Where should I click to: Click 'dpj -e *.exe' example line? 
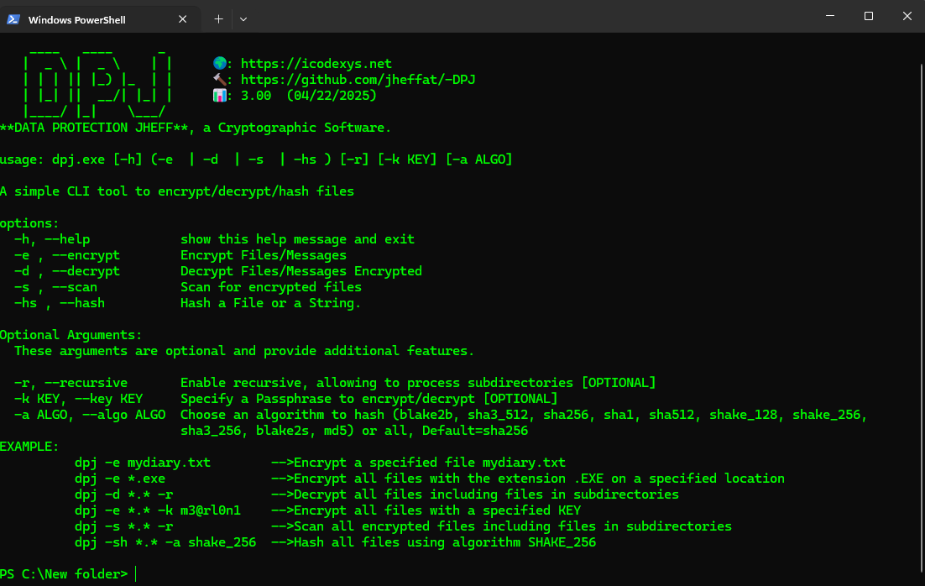click(x=430, y=478)
